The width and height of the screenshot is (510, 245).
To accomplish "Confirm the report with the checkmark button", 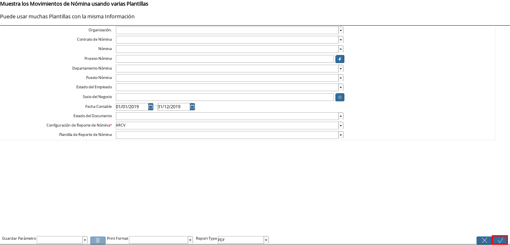I will pos(500,240).
